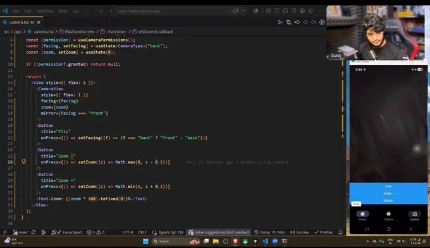
Task: Go to previous change icon in editor toolbar
Action: (x=297, y=22)
